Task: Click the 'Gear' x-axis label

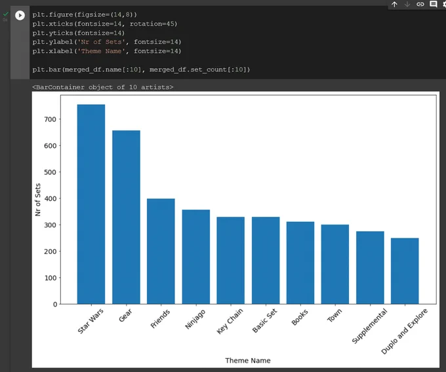Action: point(125,315)
